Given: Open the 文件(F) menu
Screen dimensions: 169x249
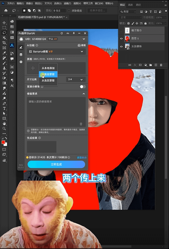Looking at the screenshot, I should click(11, 3).
